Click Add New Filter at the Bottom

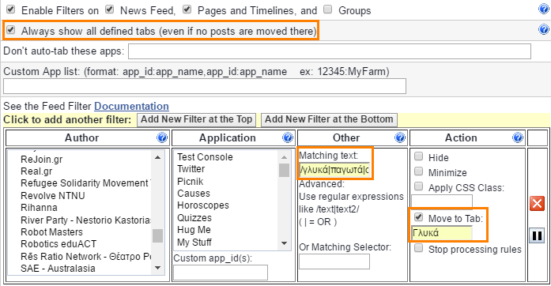click(329, 119)
